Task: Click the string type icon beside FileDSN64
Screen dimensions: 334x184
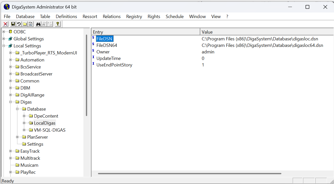Action: [x=93, y=44]
